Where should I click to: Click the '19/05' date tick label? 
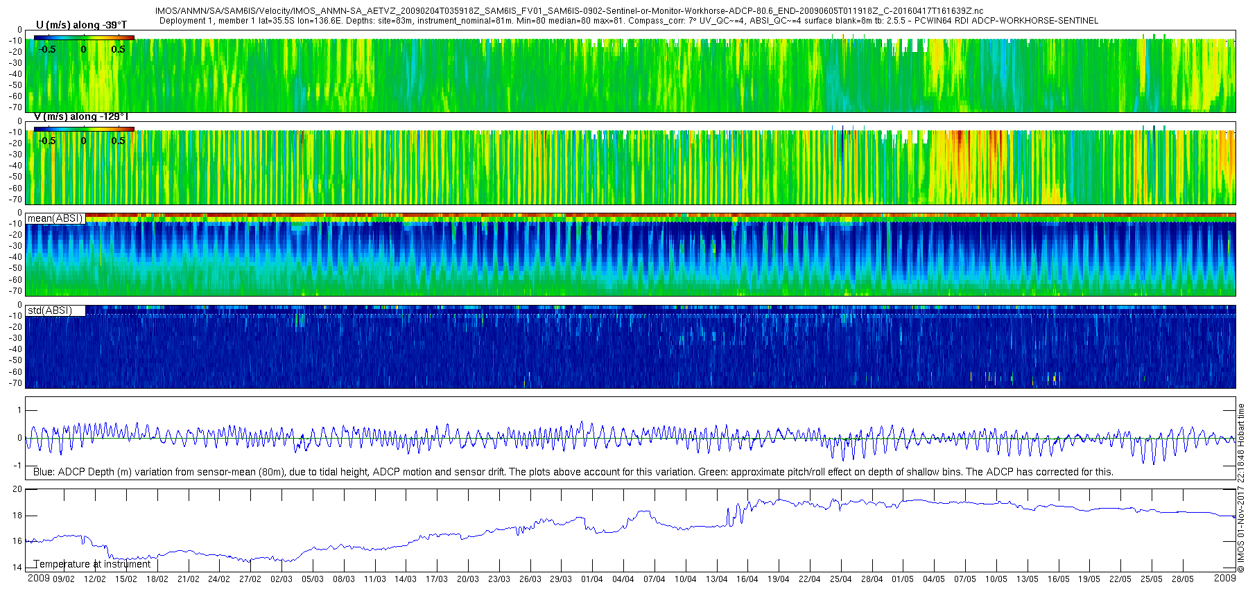1089,579
